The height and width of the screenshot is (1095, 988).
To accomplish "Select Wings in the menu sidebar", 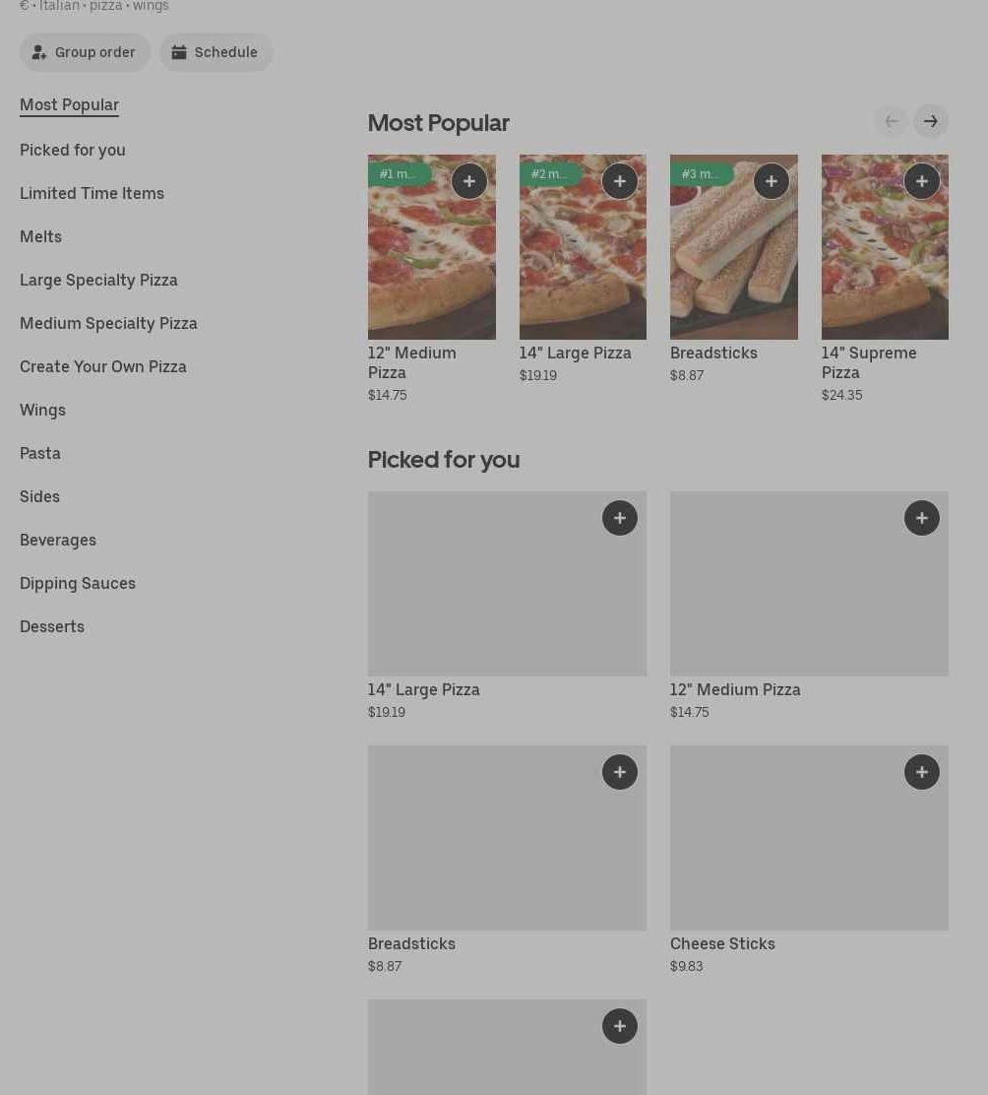I will click(42, 410).
